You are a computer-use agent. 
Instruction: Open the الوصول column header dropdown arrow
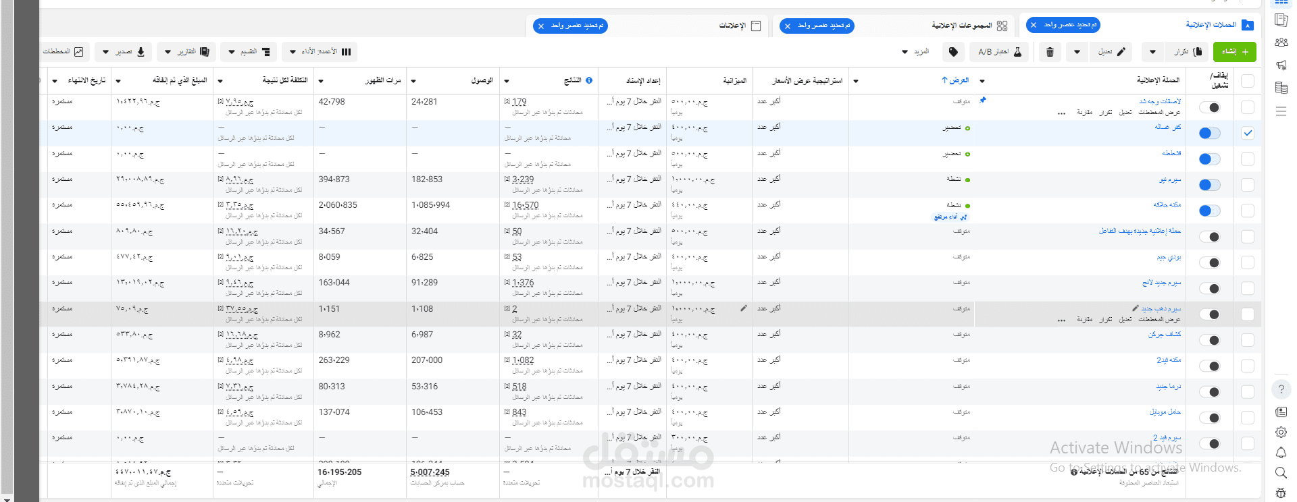click(x=413, y=81)
